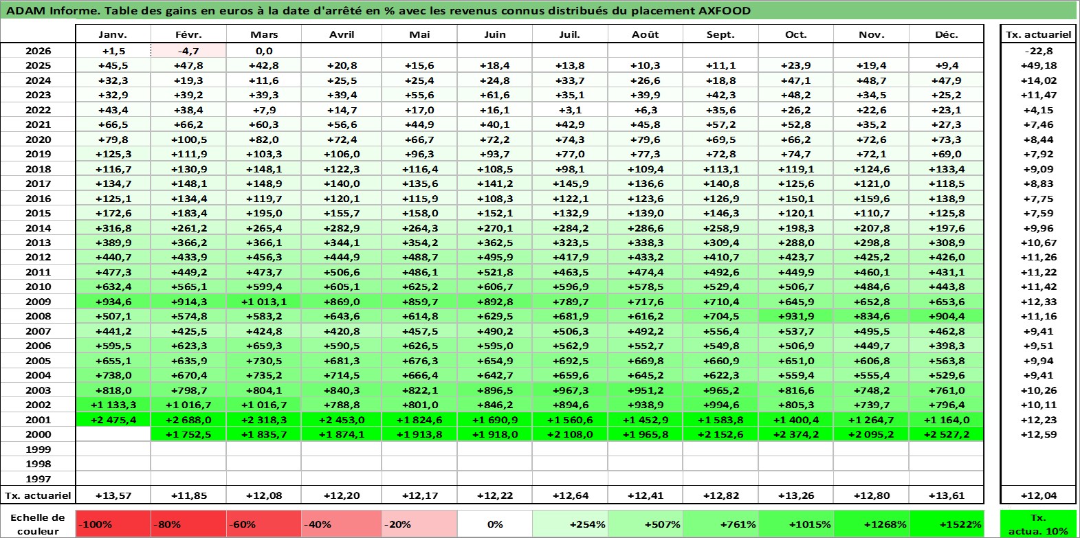1080x538 pixels.
Task: Select cell +904,4 in 2008 row
Action: tap(946, 316)
